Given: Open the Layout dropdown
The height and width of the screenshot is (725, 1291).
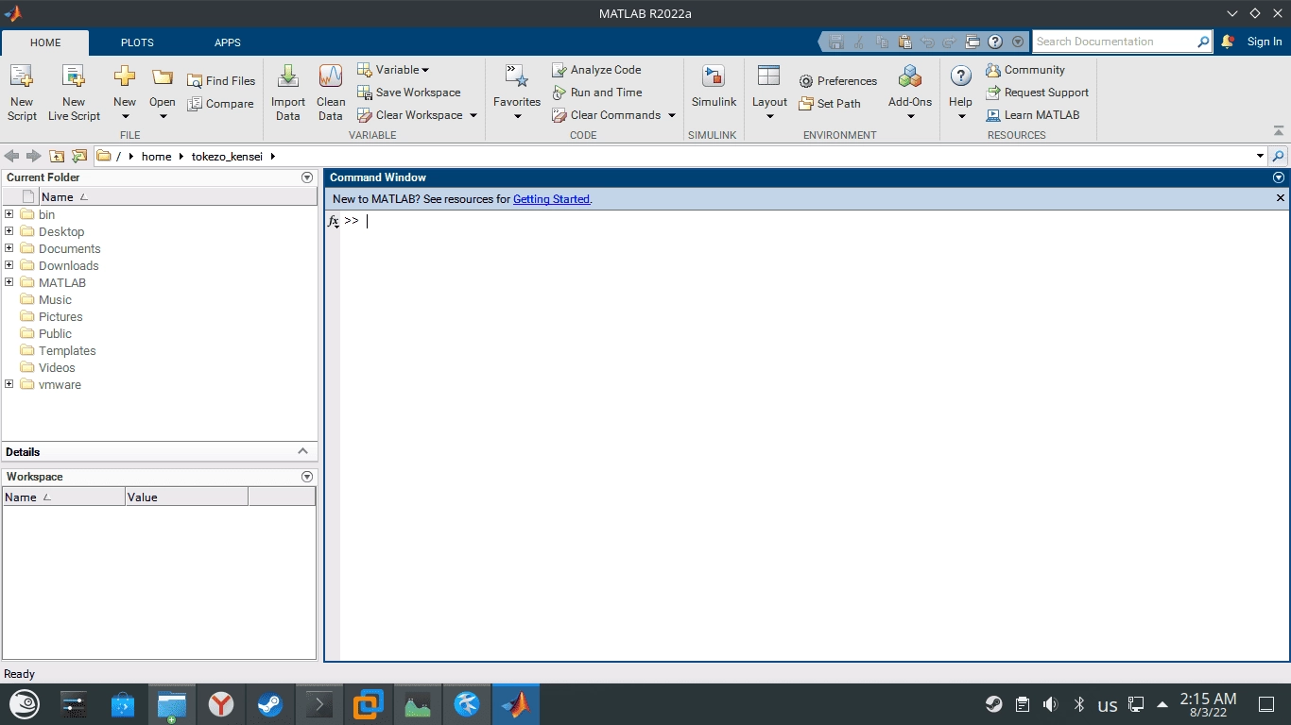Looking at the screenshot, I should (769, 93).
